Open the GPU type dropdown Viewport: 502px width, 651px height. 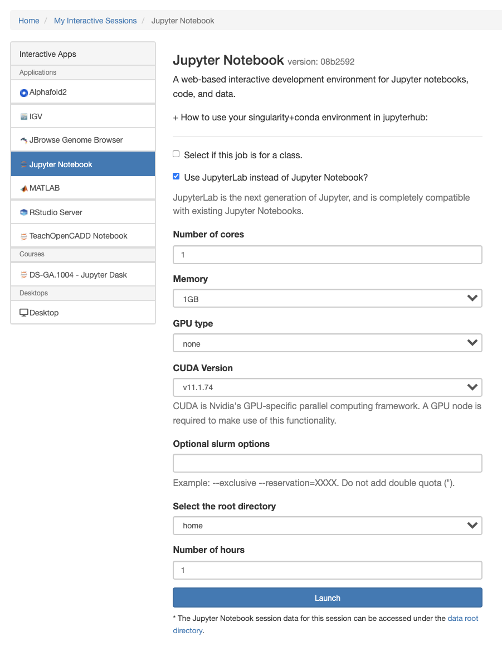click(x=327, y=343)
